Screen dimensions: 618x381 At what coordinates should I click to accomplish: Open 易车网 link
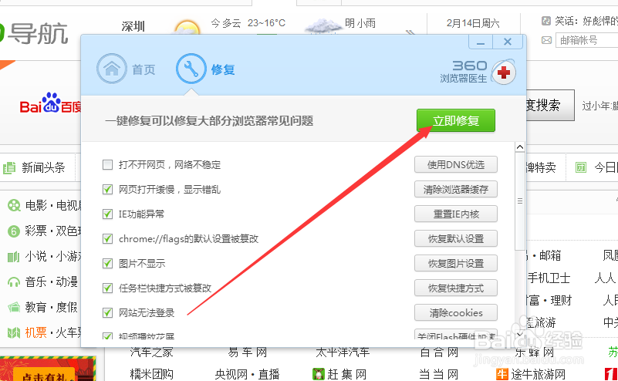(x=247, y=352)
